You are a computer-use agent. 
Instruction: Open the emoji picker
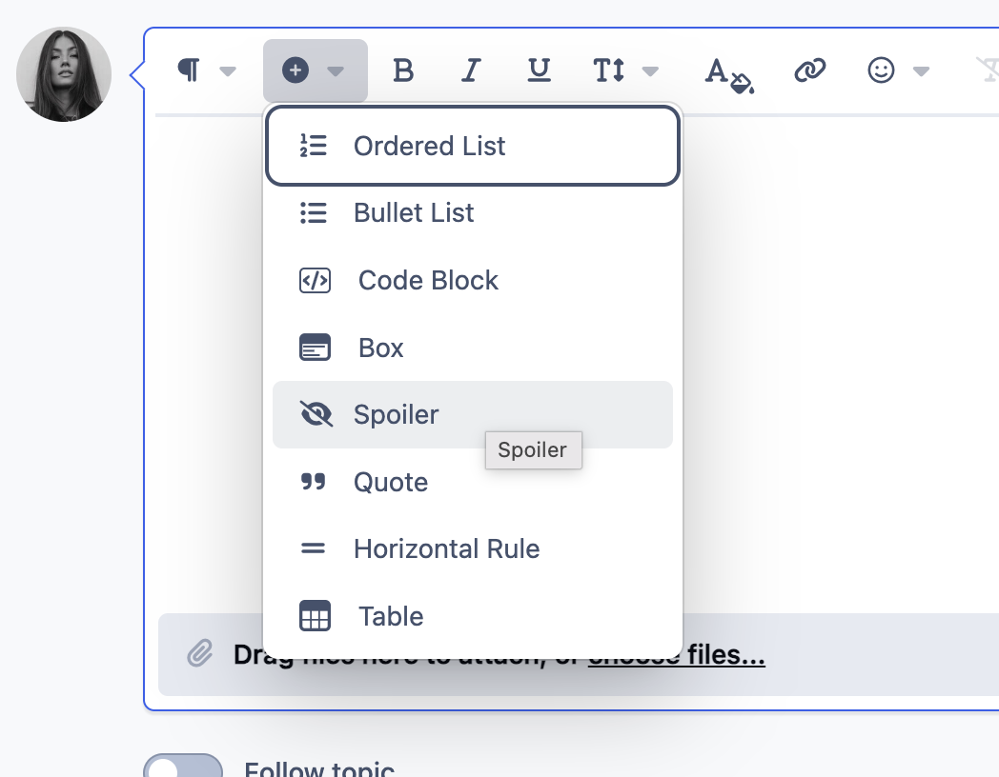pyautogui.click(x=882, y=70)
